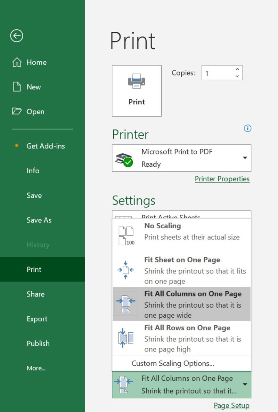Select Get Add-ins in the sidebar
This screenshot has width=278, height=412.
46,146
